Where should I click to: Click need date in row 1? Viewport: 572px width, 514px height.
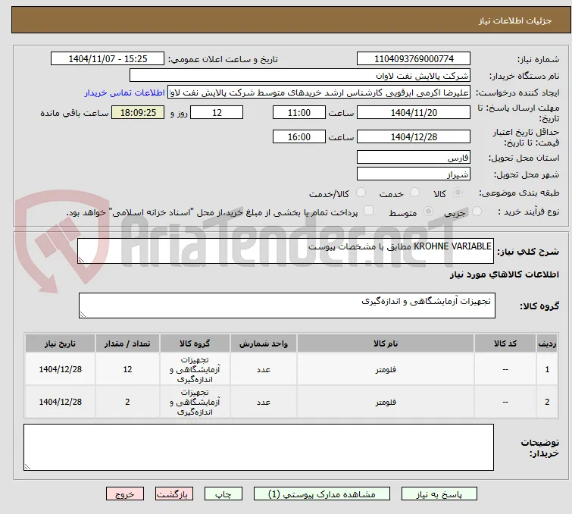coord(60,369)
